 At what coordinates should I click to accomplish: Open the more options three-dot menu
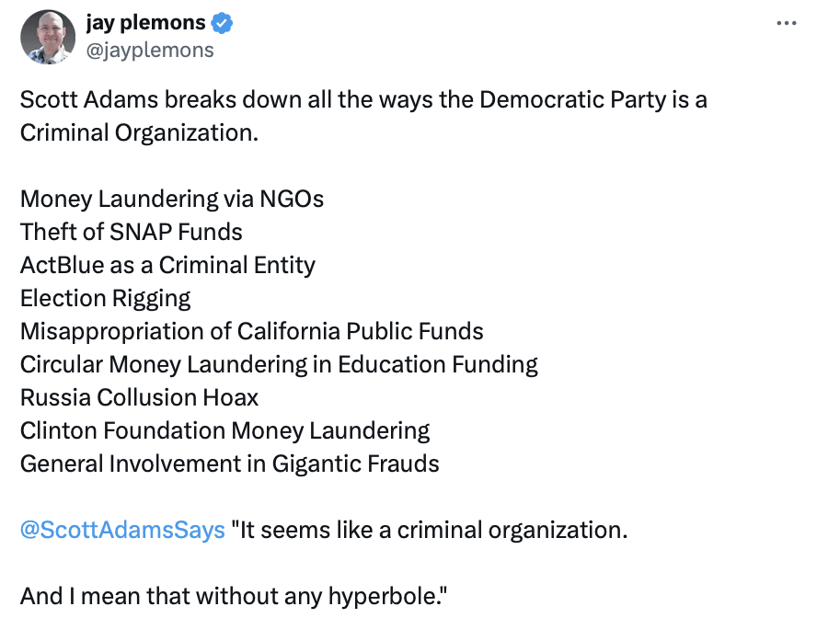[786, 24]
